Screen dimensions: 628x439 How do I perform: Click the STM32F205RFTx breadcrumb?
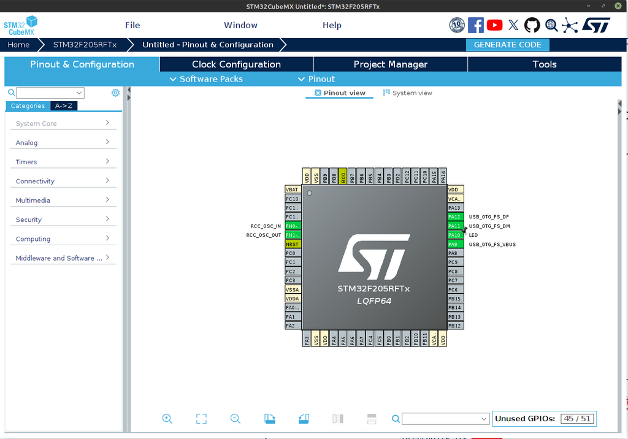(85, 45)
